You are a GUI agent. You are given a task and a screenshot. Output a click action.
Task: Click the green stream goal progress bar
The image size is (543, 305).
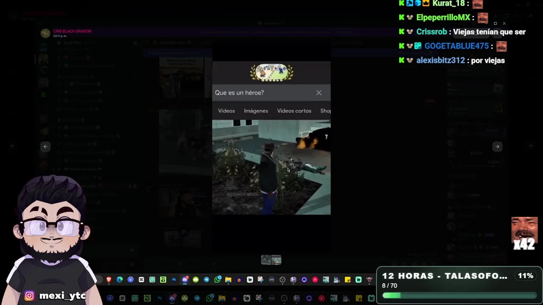pos(459,295)
